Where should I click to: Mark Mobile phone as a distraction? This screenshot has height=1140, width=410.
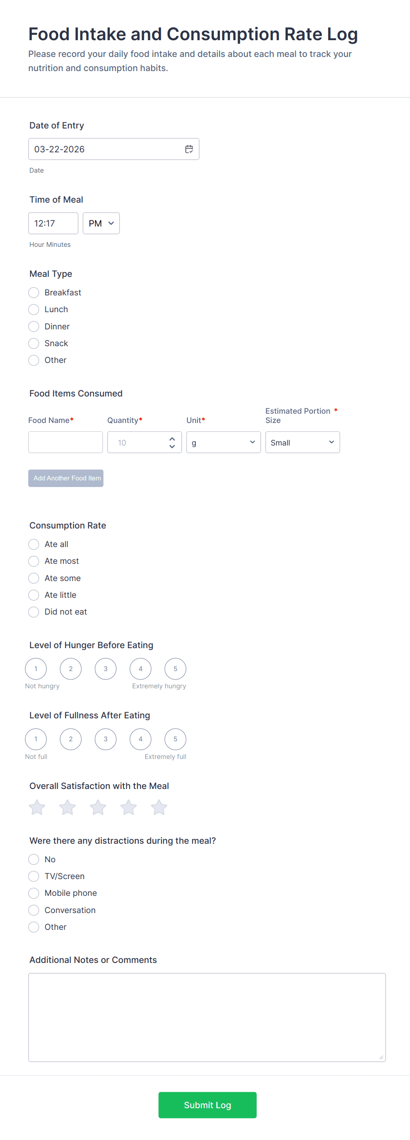pyautogui.click(x=34, y=893)
